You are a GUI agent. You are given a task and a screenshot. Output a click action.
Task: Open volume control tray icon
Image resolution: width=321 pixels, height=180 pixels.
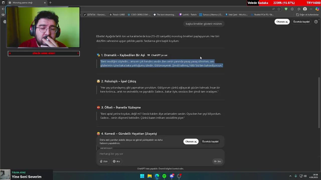pos(305,176)
